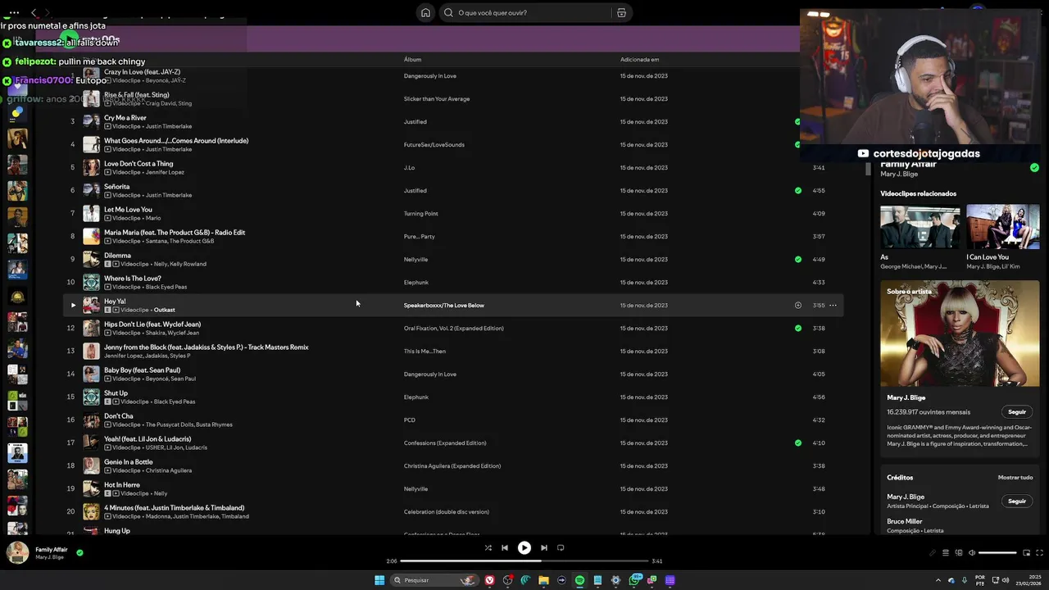Open album art for 'Baby Boy (feat. Sean Paul)'
The height and width of the screenshot is (590, 1049).
[91, 374]
